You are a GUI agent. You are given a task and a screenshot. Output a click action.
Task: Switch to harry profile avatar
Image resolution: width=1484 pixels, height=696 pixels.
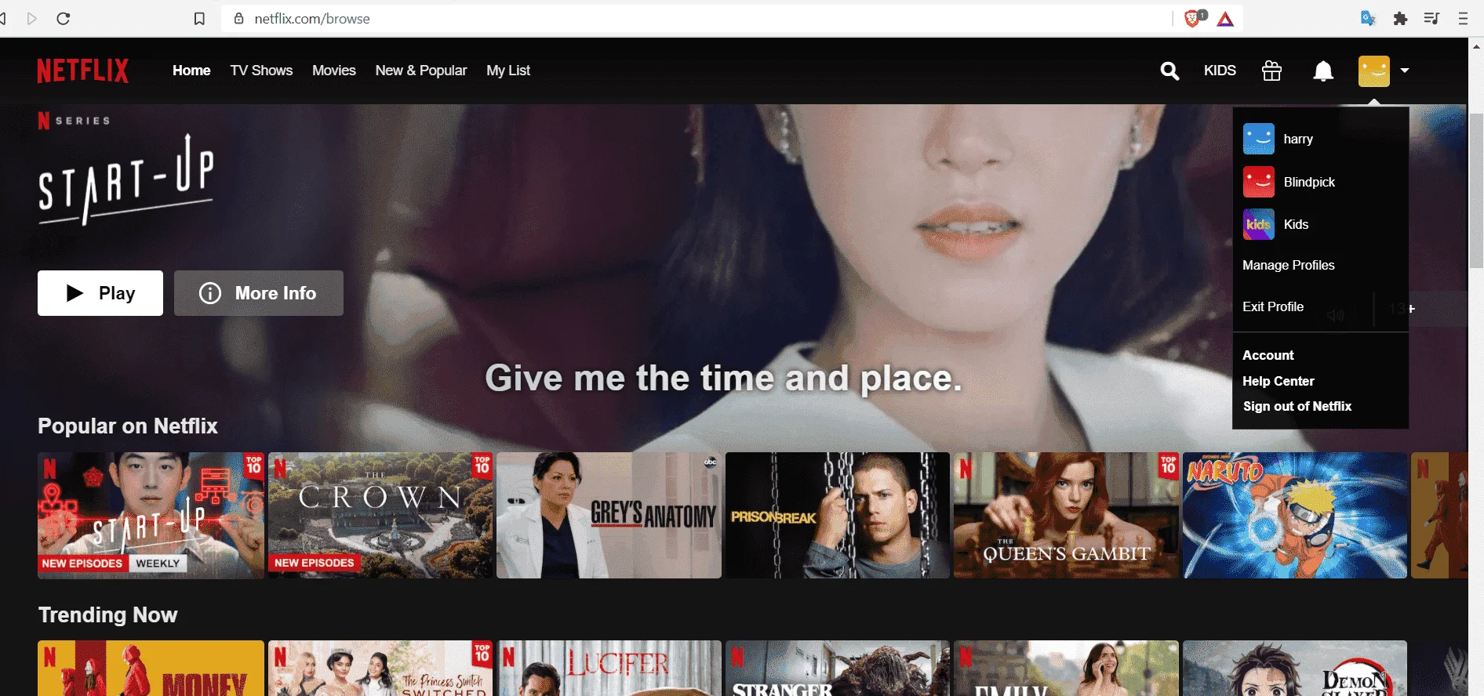[x=1259, y=139]
